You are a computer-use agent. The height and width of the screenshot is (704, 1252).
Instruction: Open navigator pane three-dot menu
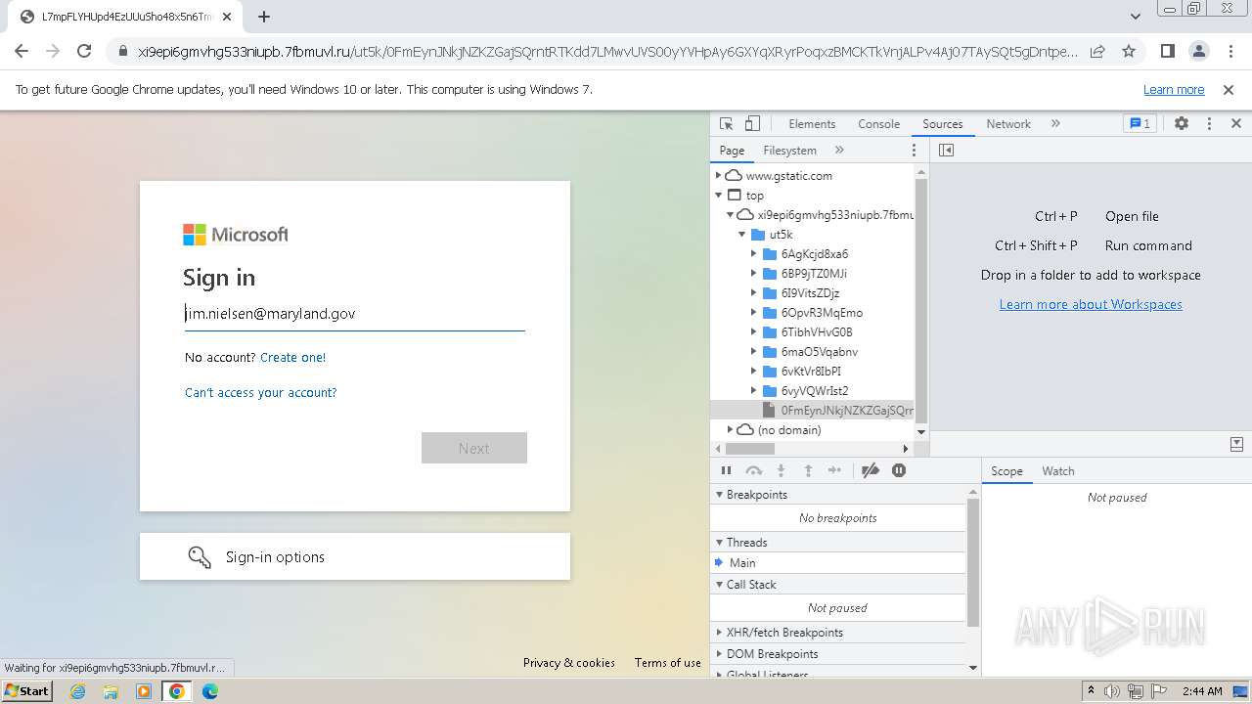coord(914,151)
